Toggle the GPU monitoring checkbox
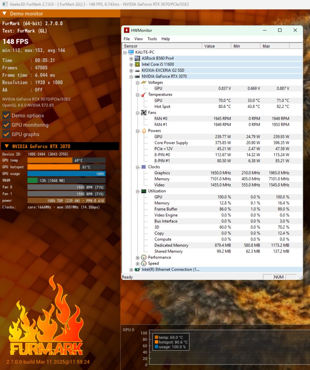This screenshot has height=370, width=310. 6,125
